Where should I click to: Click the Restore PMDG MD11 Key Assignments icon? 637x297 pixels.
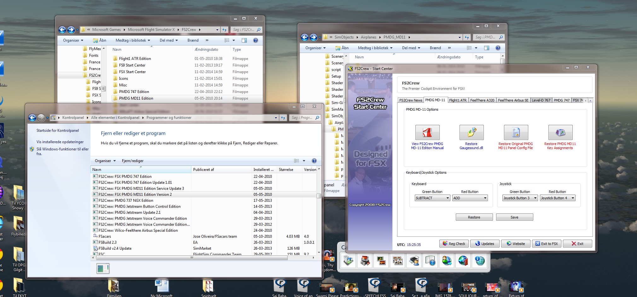560,132
